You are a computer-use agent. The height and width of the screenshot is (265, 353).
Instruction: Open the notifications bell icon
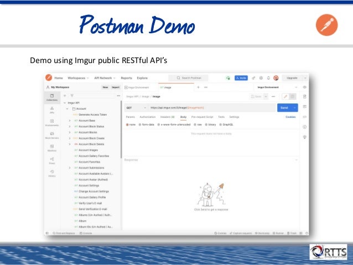click(268, 78)
